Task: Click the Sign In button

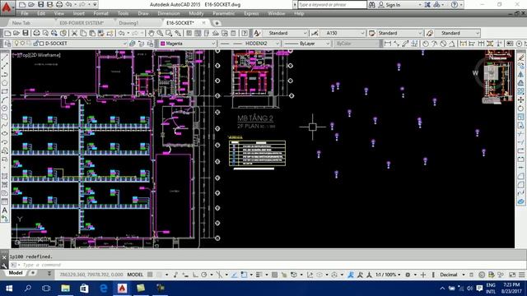Action: (389, 5)
